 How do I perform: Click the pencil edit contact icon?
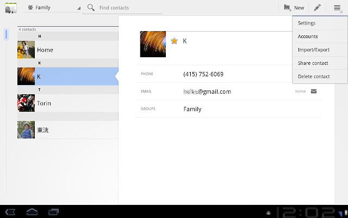pyautogui.click(x=317, y=8)
